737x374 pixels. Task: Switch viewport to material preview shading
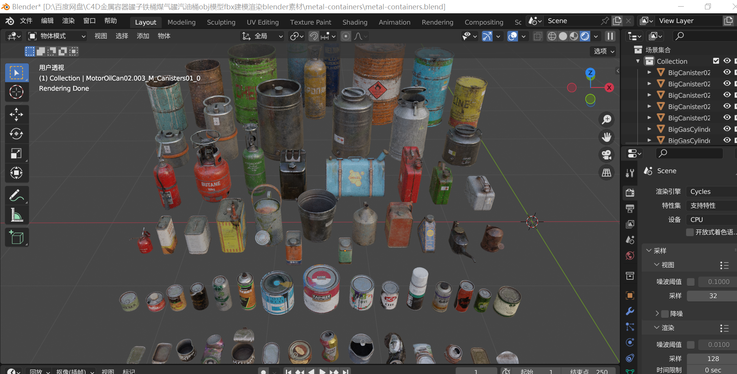pyautogui.click(x=574, y=36)
